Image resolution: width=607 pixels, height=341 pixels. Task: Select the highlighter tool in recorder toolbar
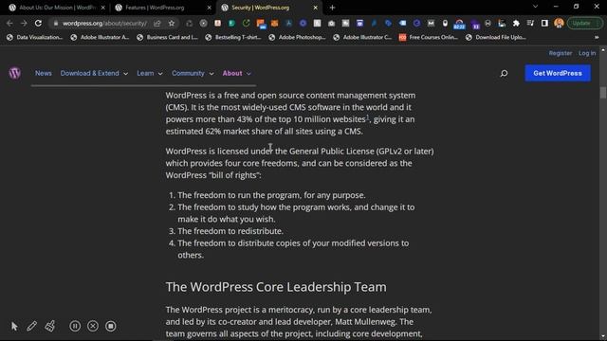tap(50, 326)
